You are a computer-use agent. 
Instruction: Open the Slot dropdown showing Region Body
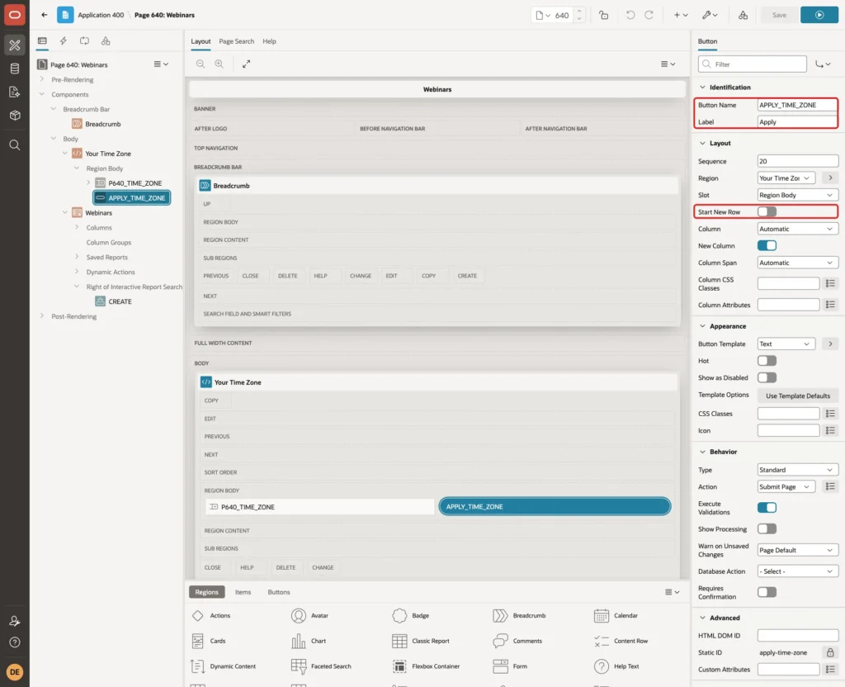797,195
